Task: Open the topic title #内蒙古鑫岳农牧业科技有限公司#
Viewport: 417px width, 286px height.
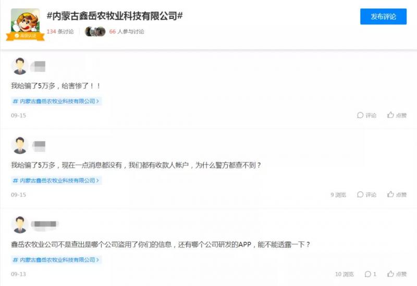Action: [x=115, y=16]
